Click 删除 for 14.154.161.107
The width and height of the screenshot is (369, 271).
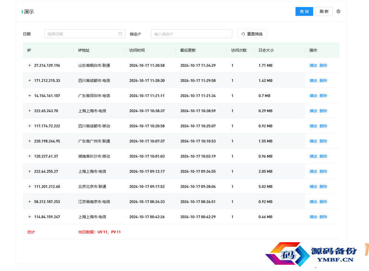tap(323, 96)
